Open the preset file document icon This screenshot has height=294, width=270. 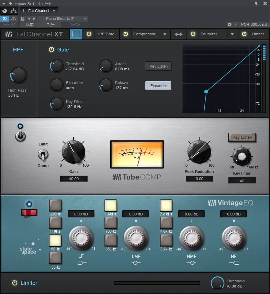click(x=23, y=19)
